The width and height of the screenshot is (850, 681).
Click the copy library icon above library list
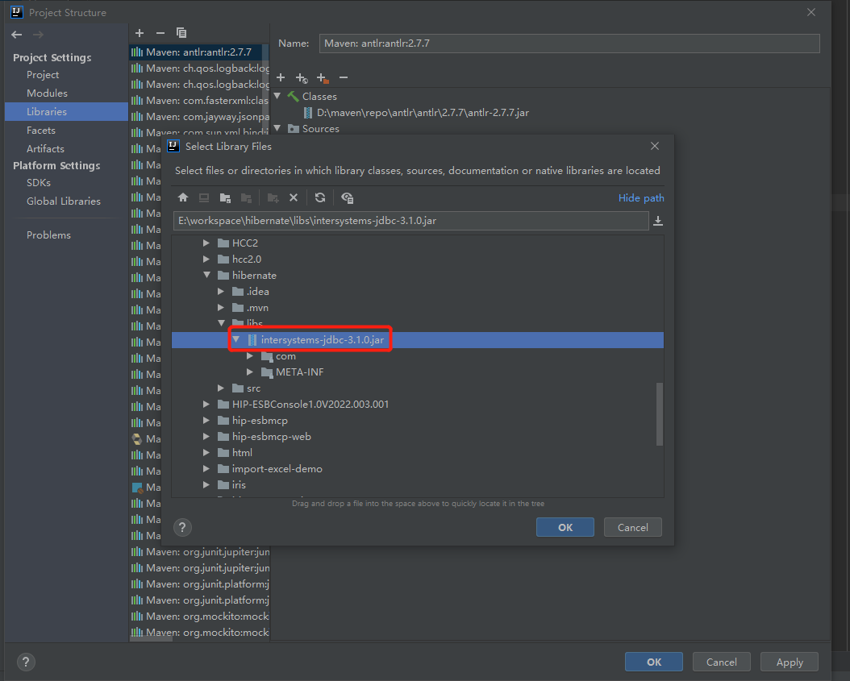click(x=181, y=33)
